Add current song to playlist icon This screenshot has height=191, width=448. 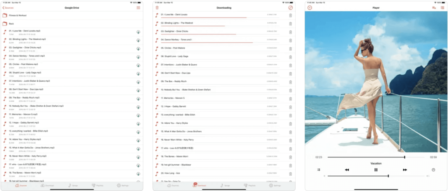click(434, 8)
